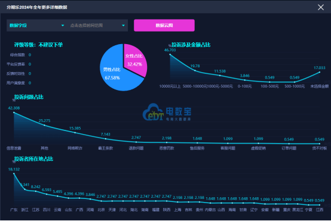
Task: Click the 浙江 region label
Action: (24, 210)
